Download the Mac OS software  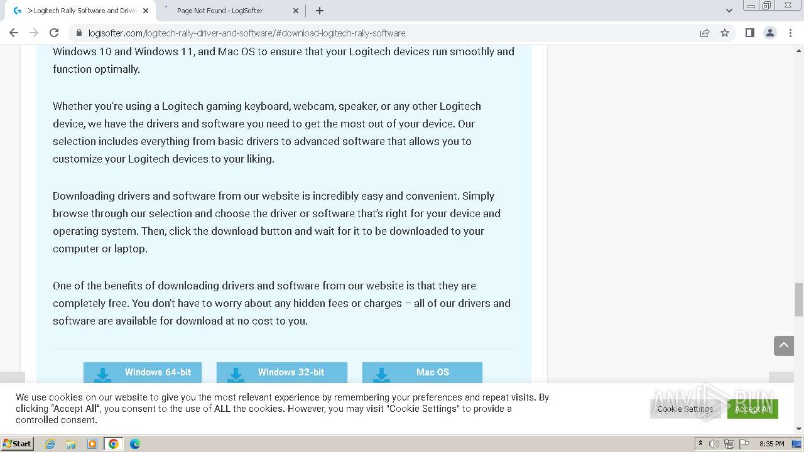click(x=422, y=372)
